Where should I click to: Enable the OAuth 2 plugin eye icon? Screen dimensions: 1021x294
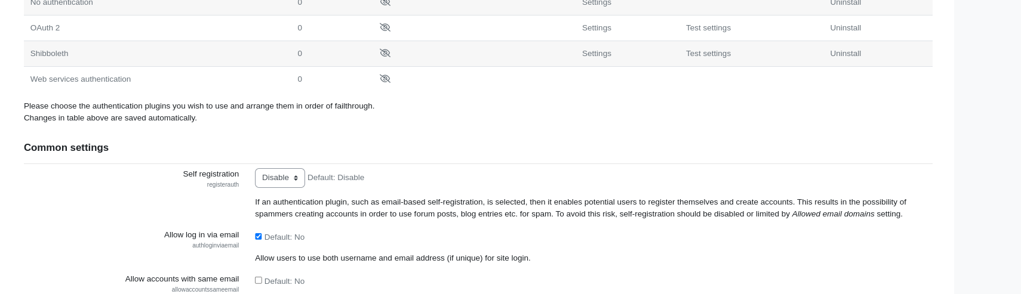pyautogui.click(x=385, y=27)
